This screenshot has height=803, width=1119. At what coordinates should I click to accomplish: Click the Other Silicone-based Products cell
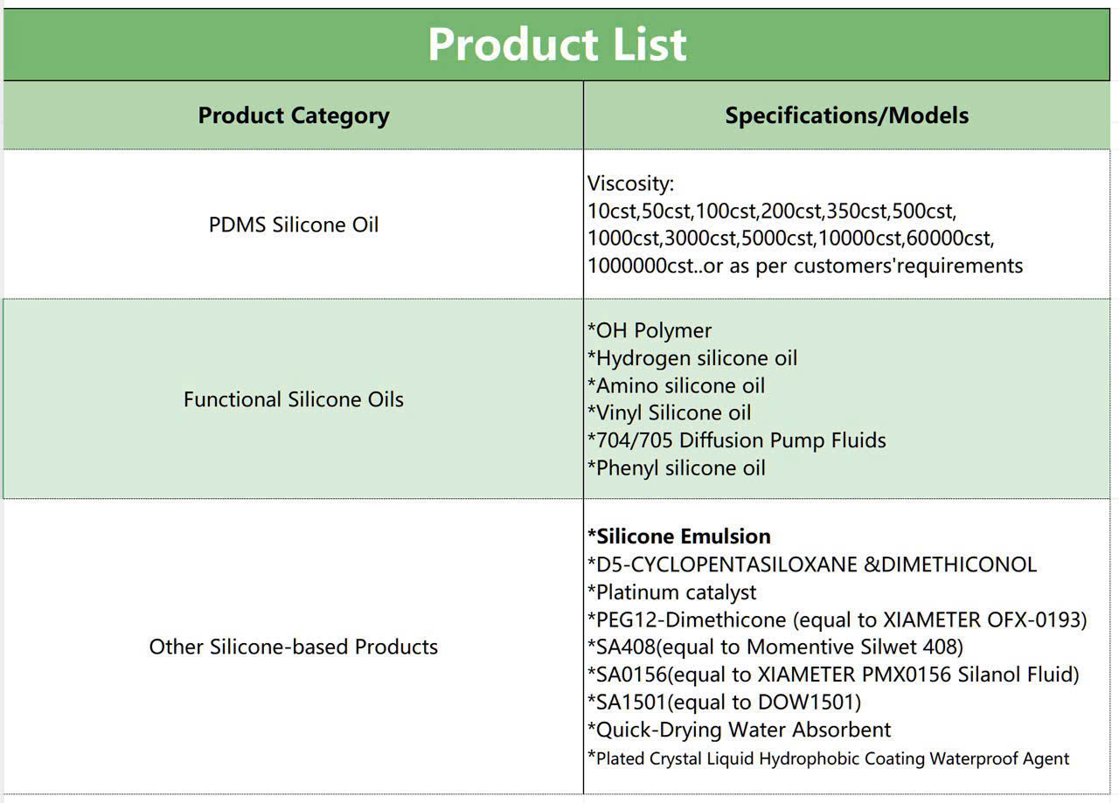[x=294, y=647]
